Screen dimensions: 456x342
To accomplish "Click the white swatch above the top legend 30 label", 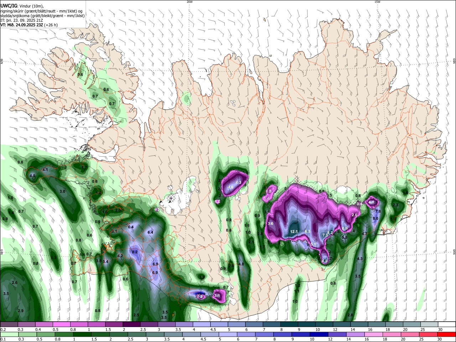I will click(x=446, y=324).
